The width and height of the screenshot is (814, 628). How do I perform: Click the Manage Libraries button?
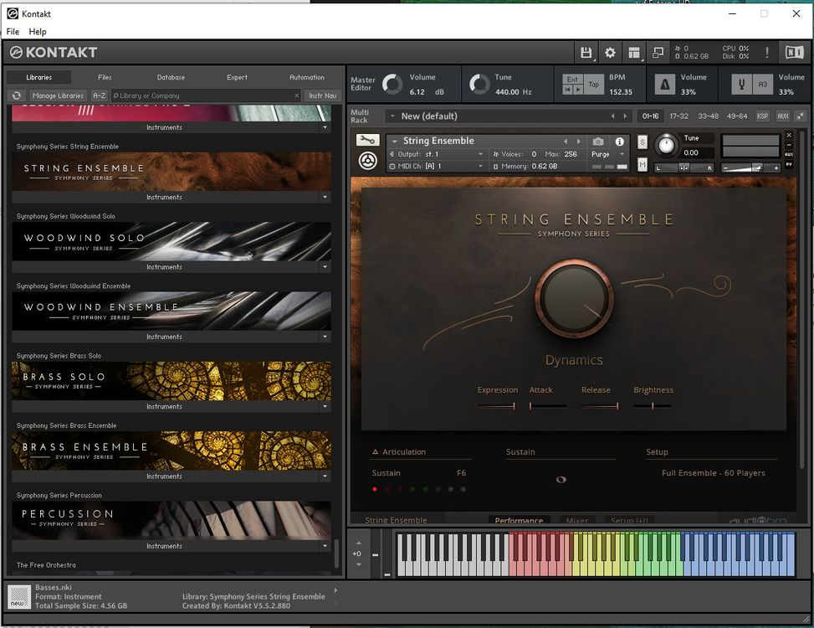58,95
